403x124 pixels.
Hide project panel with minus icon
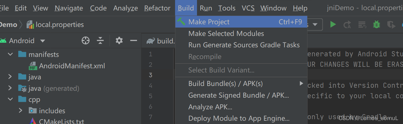(134, 40)
